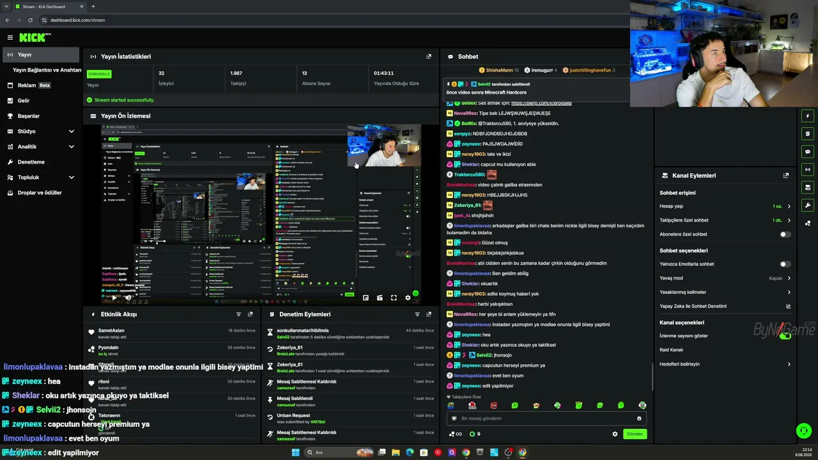Screen dimensions: 818x460
Task: Open the Gelir sidebar item
Action: click(41, 101)
